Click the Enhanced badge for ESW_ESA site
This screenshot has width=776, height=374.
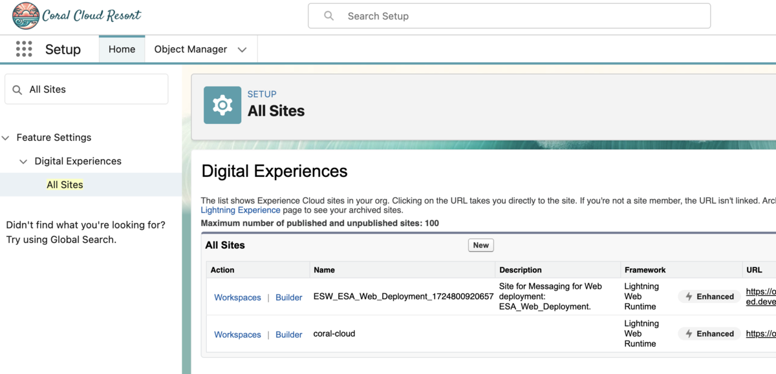click(710, 296)
